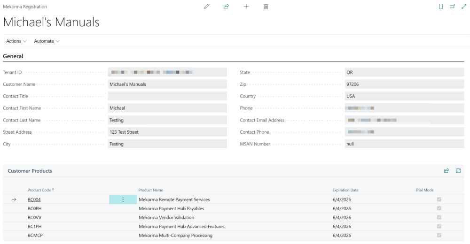This screenshot has width=470, height=244.
Task: Select Mekorma Payment Hub Payables cell
Action: coord(172,209)
